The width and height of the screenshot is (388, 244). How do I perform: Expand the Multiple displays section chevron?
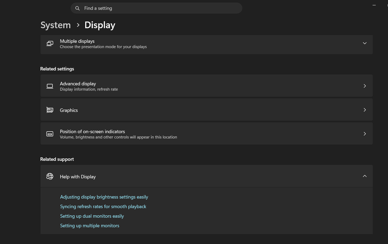[365, 43]
